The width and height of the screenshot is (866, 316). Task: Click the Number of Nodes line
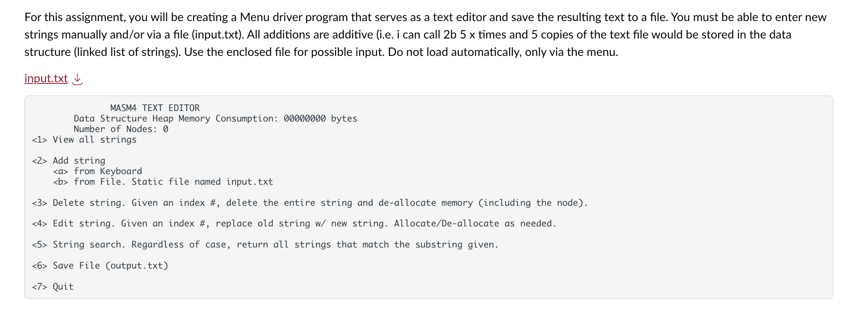click(121, 129)
